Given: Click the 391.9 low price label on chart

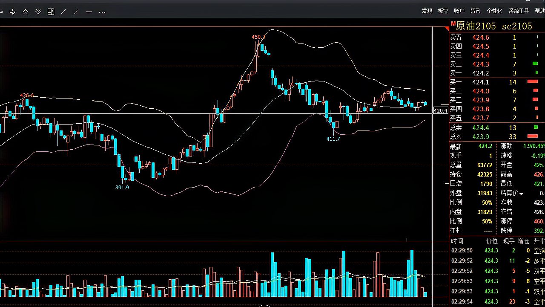Looking at the screenshot, I should click(122, 187).
